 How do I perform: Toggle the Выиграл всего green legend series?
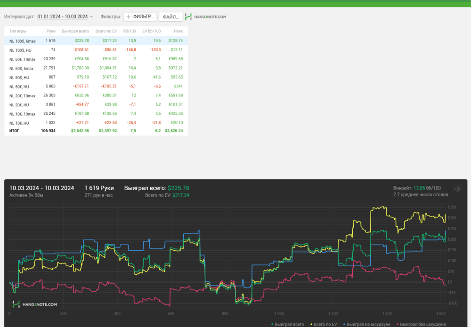click(x=287, y=324)
